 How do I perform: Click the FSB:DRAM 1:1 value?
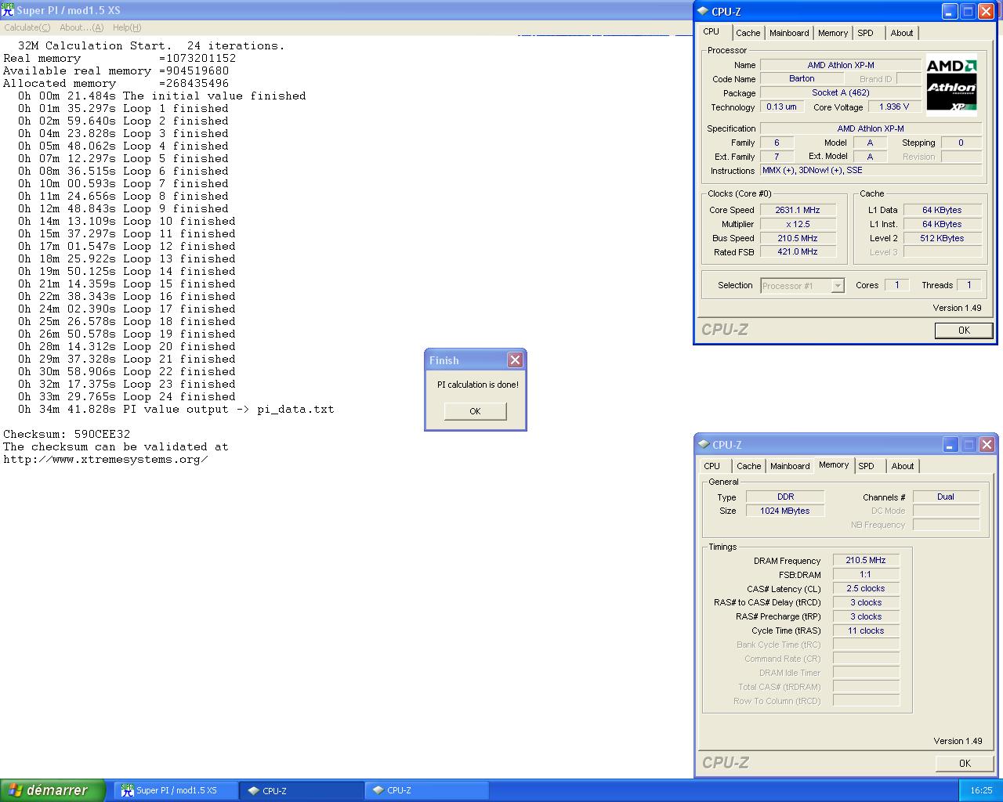coord(866,575)
